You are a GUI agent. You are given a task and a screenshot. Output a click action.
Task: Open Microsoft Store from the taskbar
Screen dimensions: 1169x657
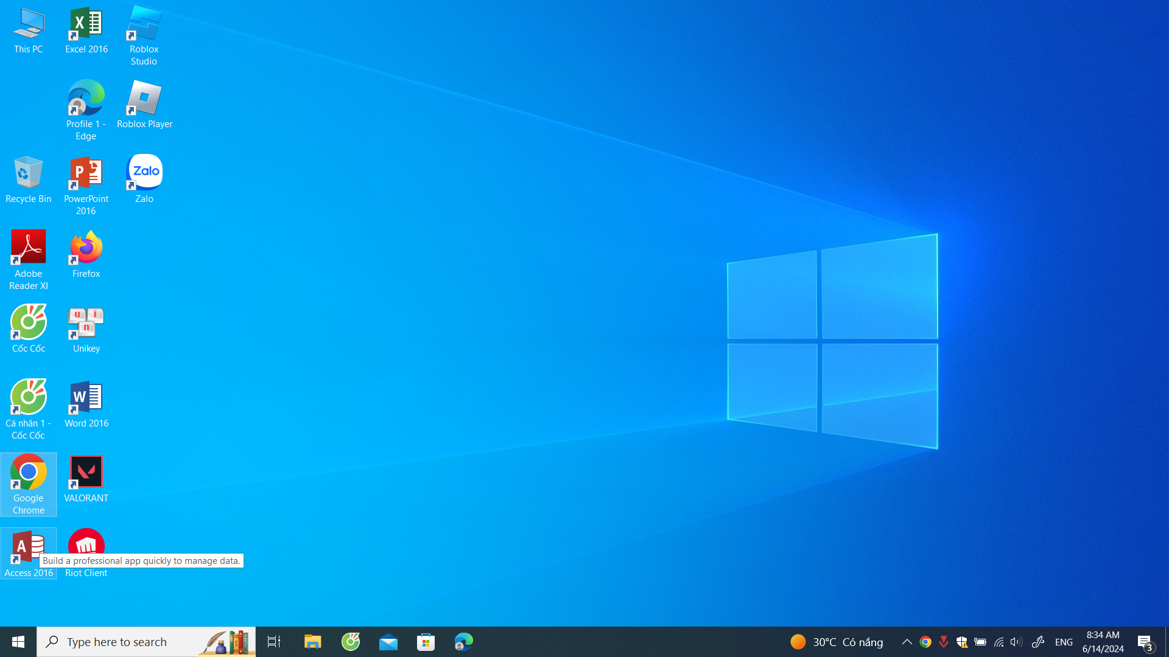(x=426, y=642)
